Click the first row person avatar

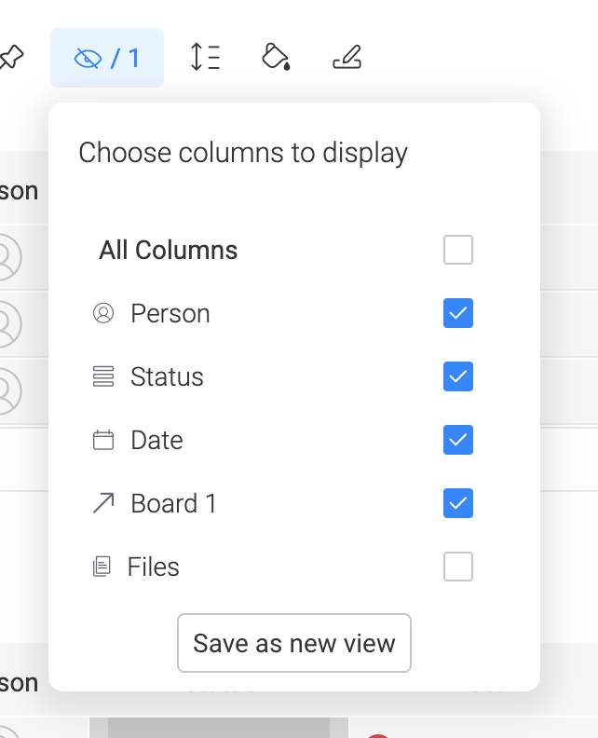coord(7,257)
